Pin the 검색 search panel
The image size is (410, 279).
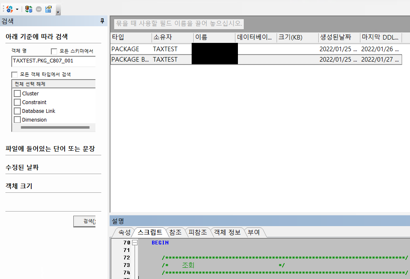pos(102,21)
